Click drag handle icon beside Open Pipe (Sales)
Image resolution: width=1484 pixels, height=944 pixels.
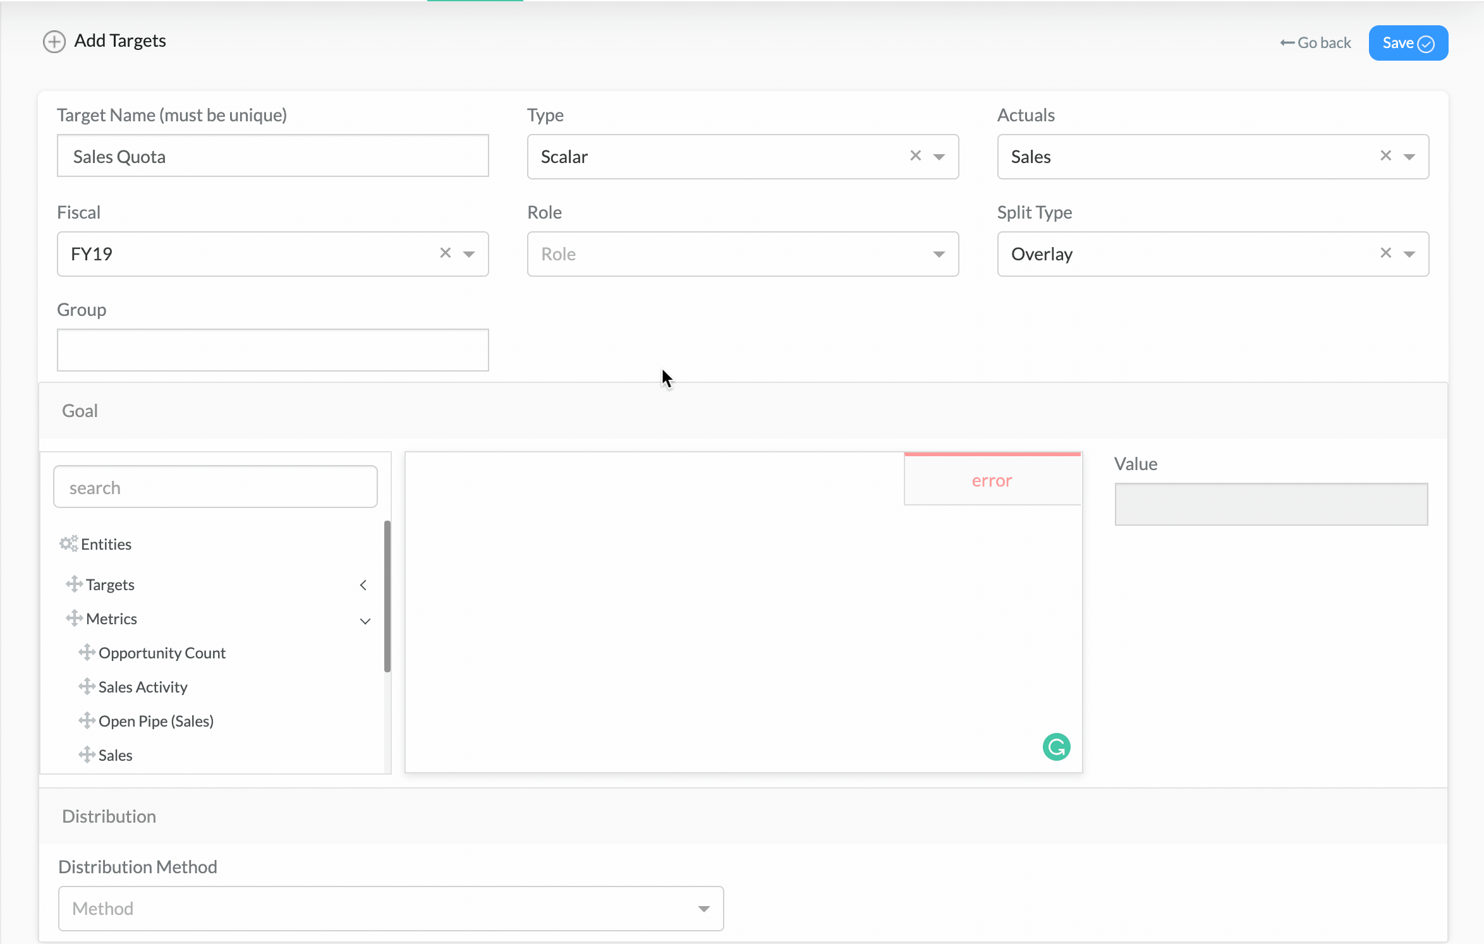[x=87, y=720]
